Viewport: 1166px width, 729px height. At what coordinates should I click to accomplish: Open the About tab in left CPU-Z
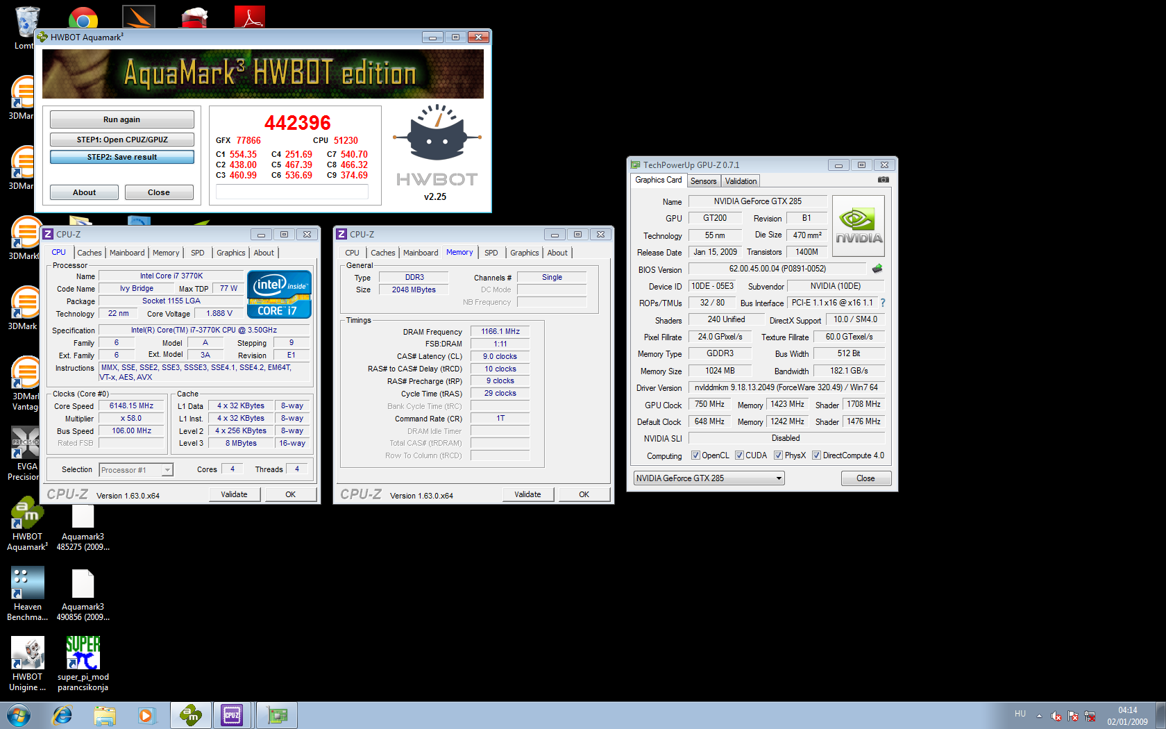(264, 253)
